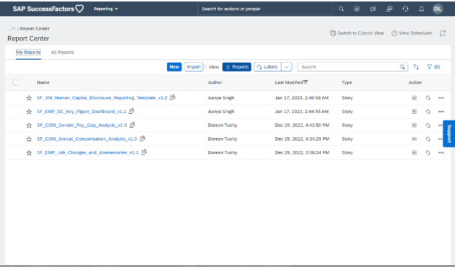The width and height of the screenshot is (455, 267).
Task: Favorite the Human_Capital_Disclosure report star
Action: 28,98
